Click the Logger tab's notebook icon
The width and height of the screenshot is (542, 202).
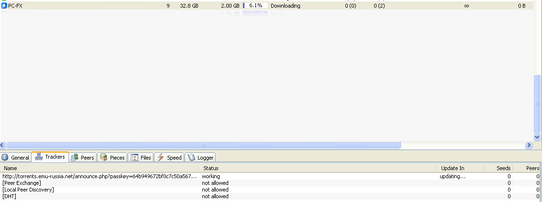(191, 158)
